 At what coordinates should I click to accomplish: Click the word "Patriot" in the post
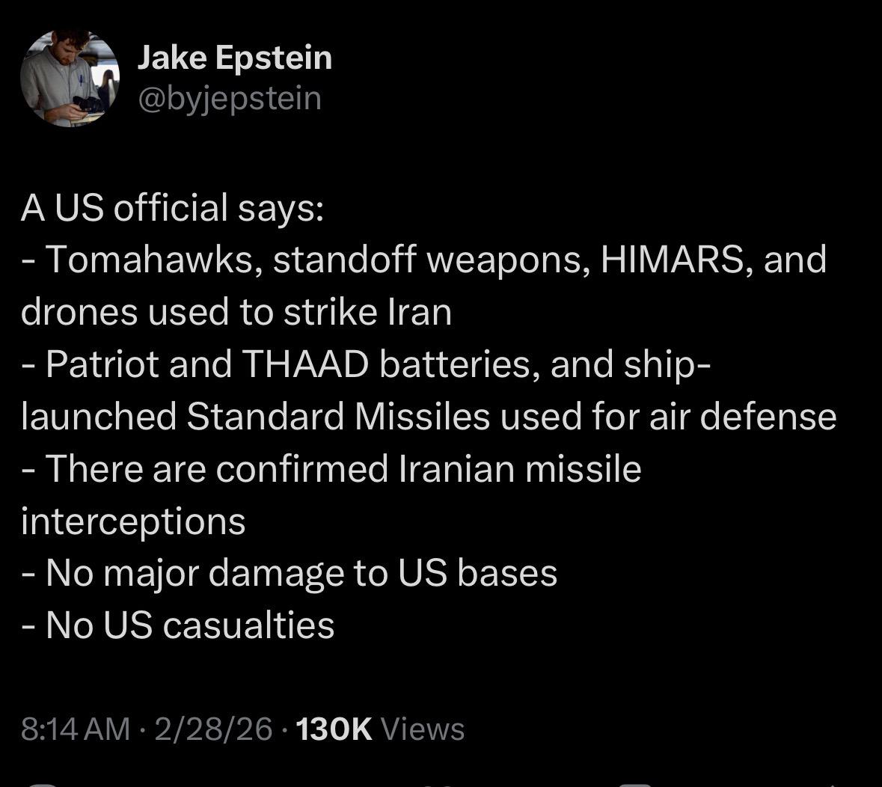tap(102, 364)
